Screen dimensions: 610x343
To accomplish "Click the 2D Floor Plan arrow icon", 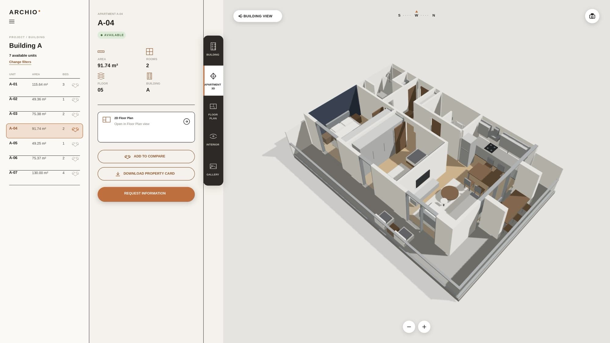I will pyautogui.click(x=187, y=122).
